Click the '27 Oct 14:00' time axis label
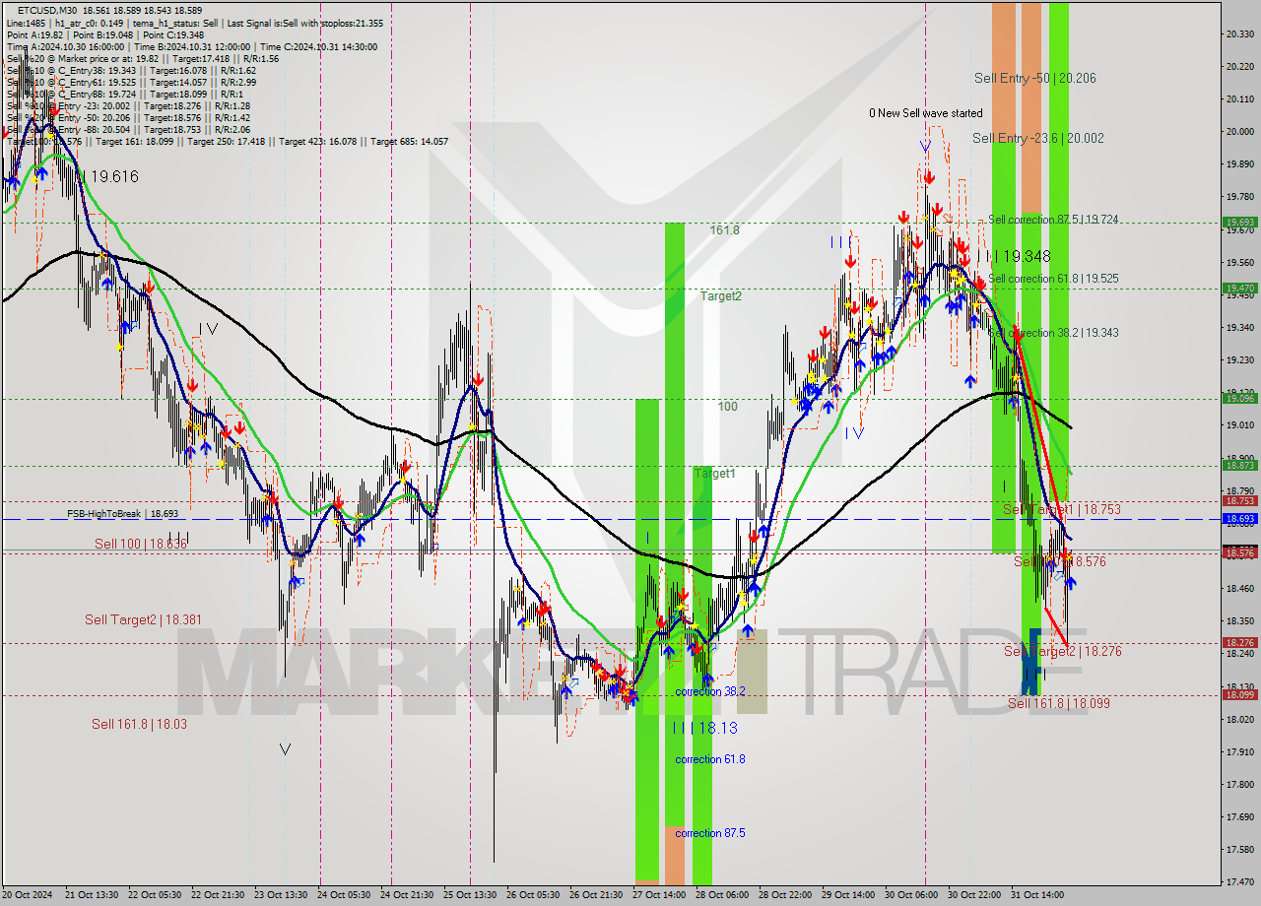The width and height of the screenshot is (1261, 906). click(658, 895)
